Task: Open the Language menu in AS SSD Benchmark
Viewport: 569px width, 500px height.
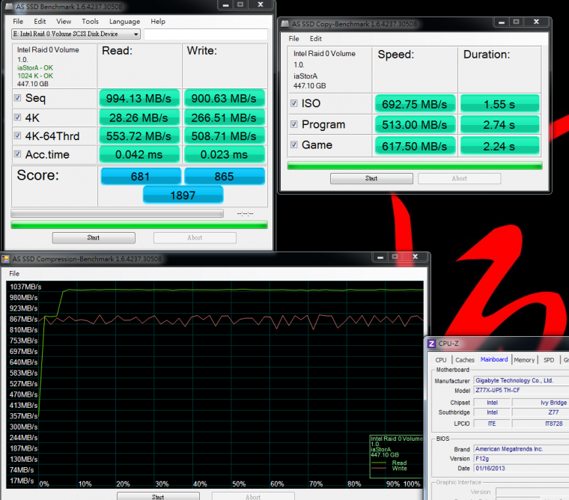Action: tap(124, 22)
